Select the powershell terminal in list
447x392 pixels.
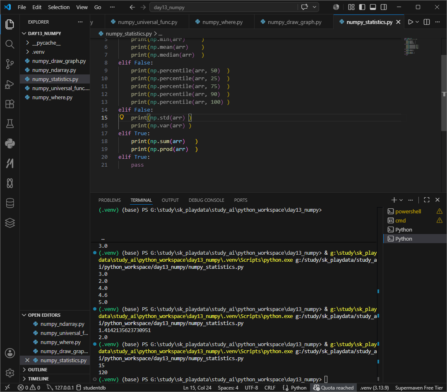[415, 211]
